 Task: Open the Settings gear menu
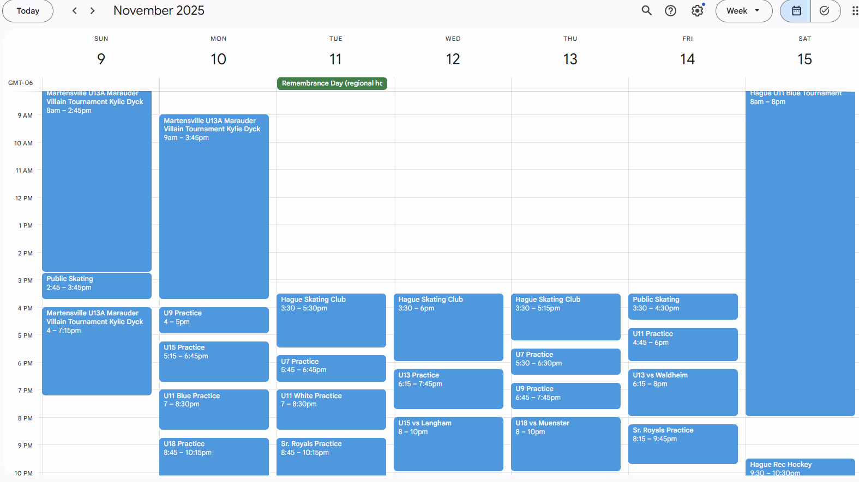pos(697,11)
